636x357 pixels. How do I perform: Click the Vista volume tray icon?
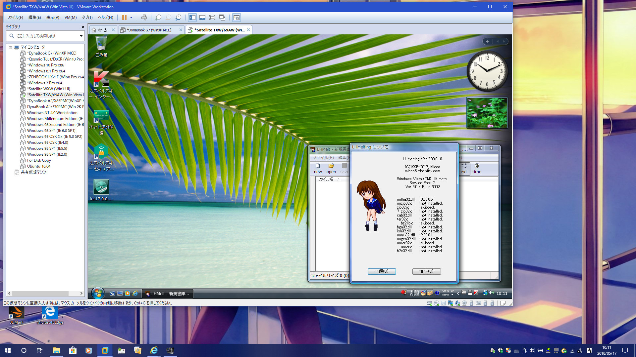(x=491, y=293)
